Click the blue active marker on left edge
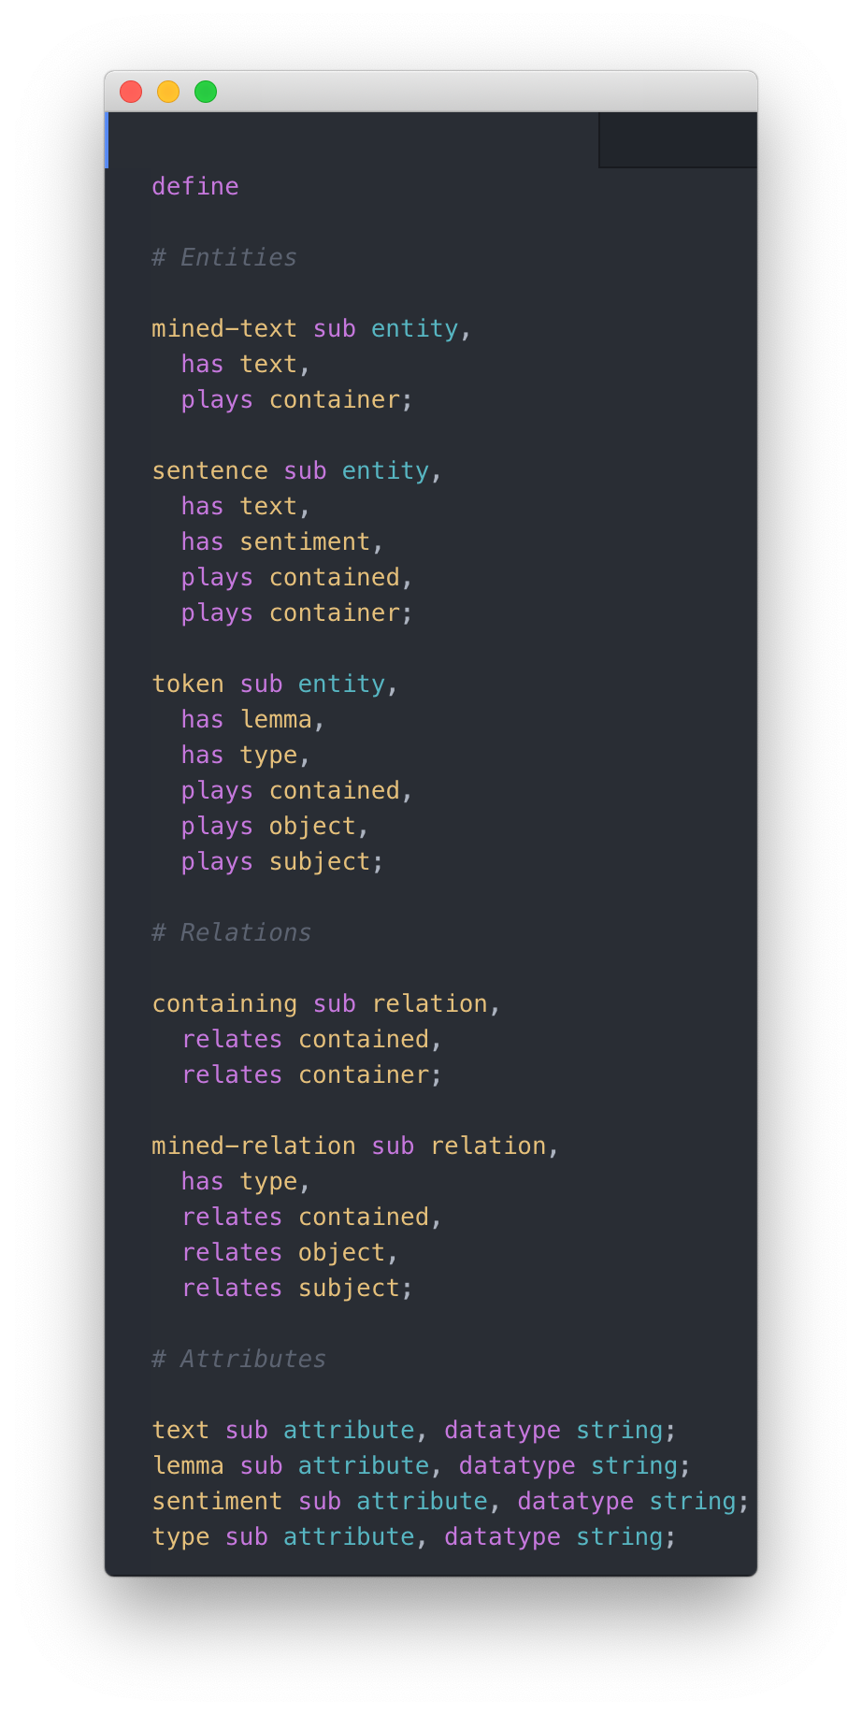Screen dimensions: 862x1715 (x=107, y=140)
